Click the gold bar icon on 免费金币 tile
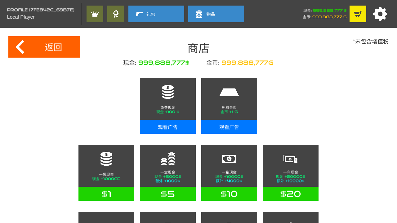The height and width of the screenshot is (223, 397). (229, 92)
